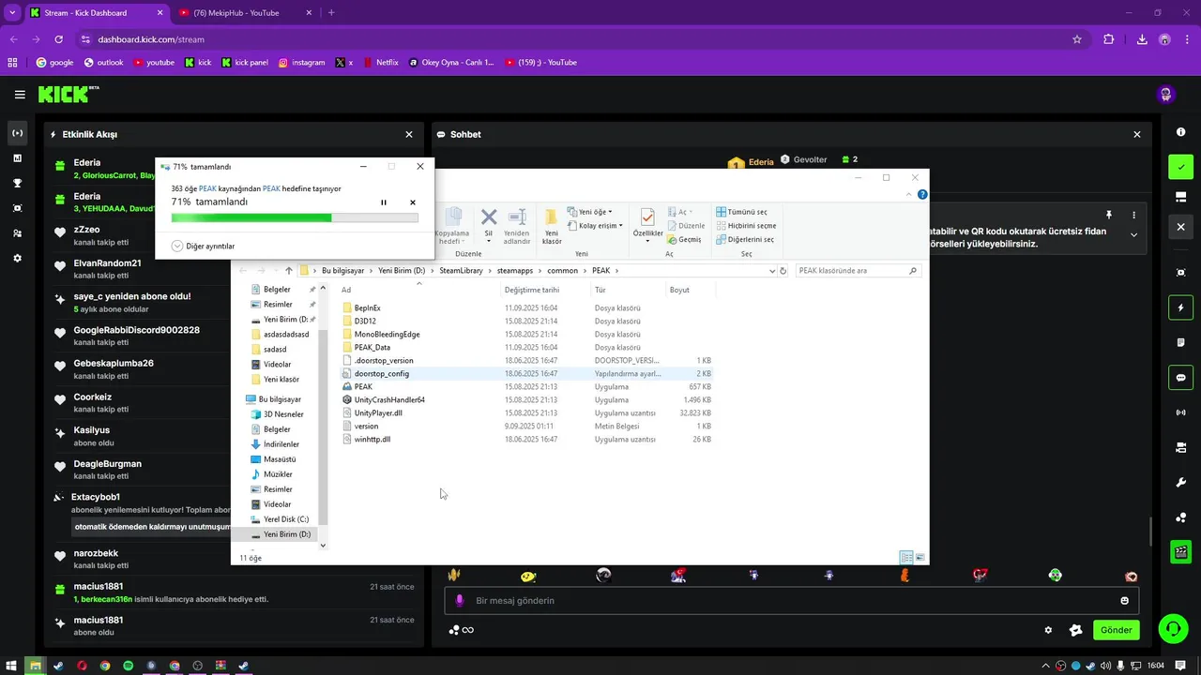Collapse the Explorer ribbon chevron

click(x=910, y=195)
